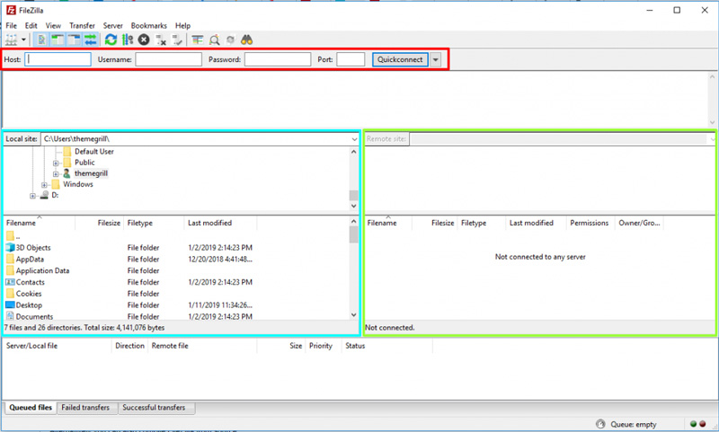This screenshot has width=719, height=432.
Task: Open the Server menu
Action: 113,26
